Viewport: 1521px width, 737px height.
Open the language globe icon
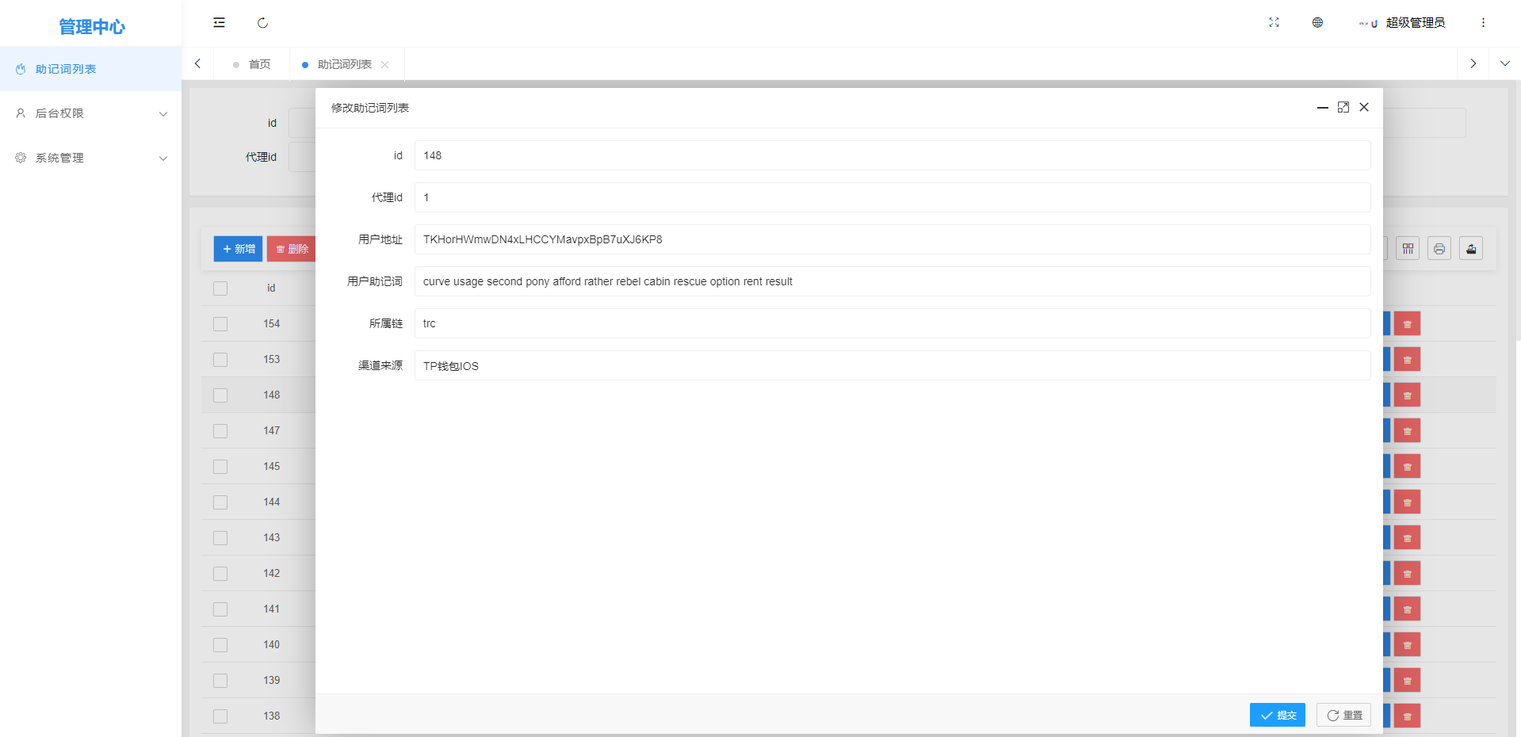[1317, 23]
